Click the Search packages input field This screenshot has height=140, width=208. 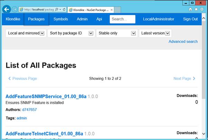[x=122, y=19]
